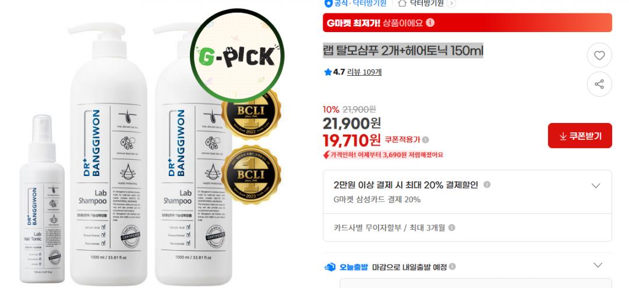The image size is (629, 288).
Task: Expand the 오늘출발 shipping info chevron
Action: tap(598, 265)
